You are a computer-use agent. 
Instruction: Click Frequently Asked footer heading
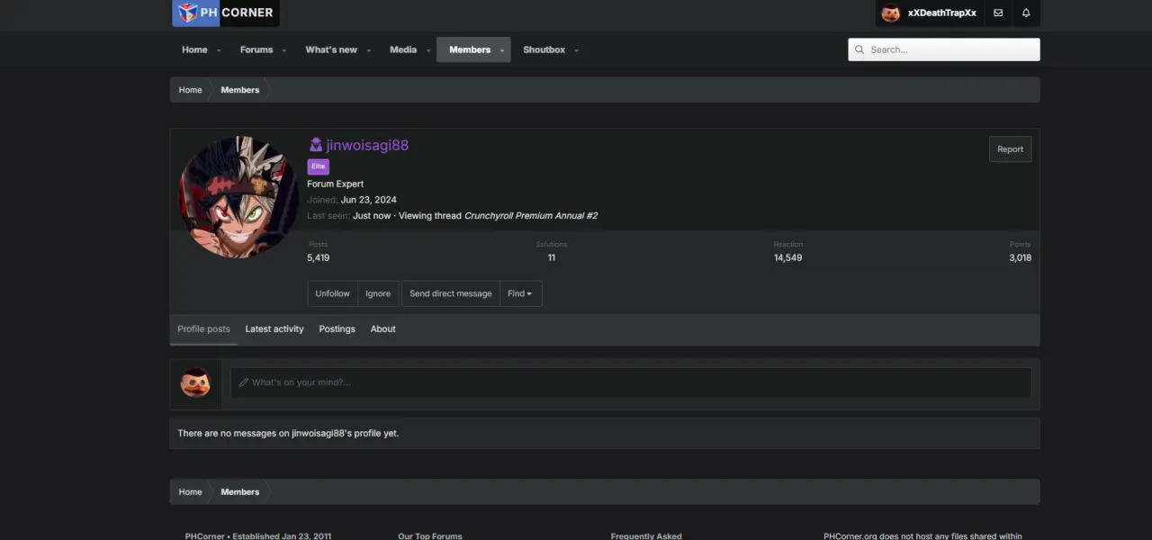(646, 536)
